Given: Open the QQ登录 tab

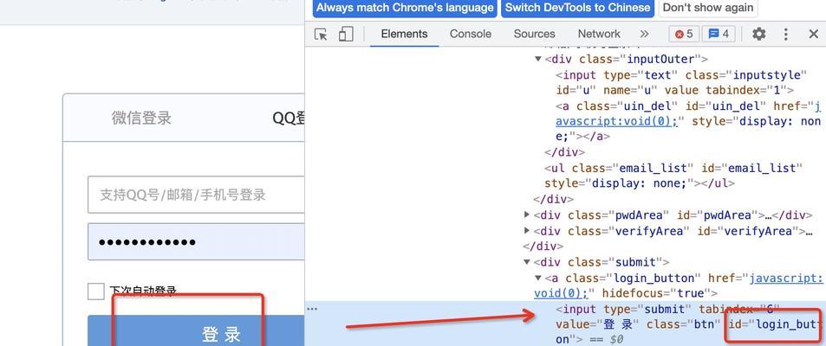Looking at the screenshot, I should (x=288, y=118).
